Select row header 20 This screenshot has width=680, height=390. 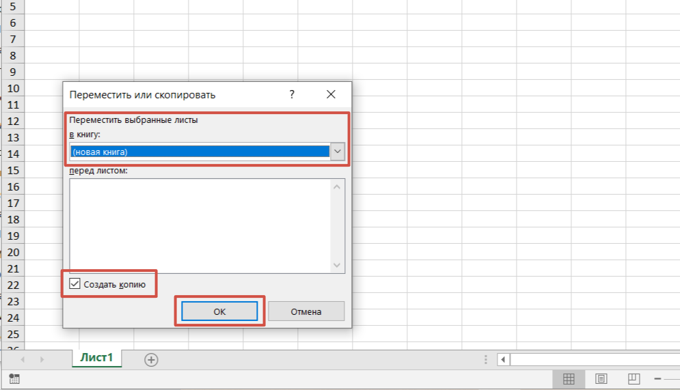tap(12, 252)
